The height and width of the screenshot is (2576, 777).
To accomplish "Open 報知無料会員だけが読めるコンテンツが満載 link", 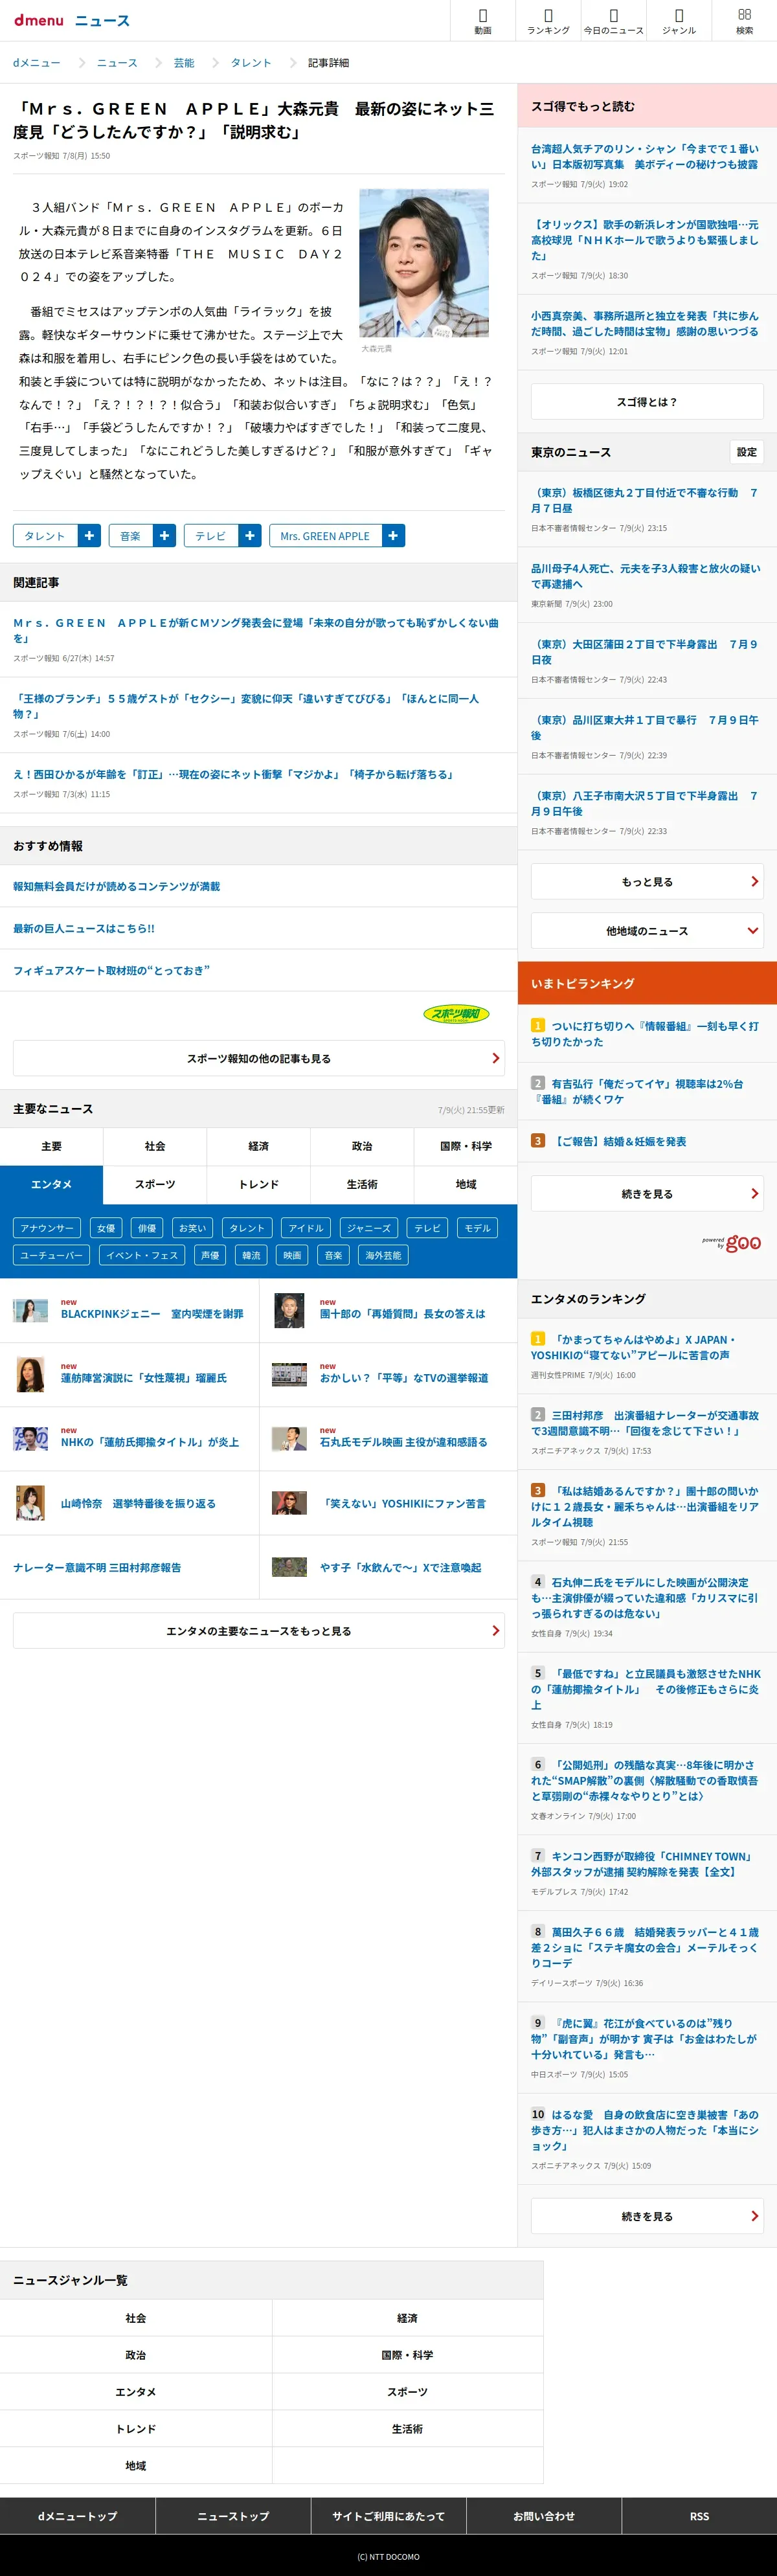I will click(116, 886).
